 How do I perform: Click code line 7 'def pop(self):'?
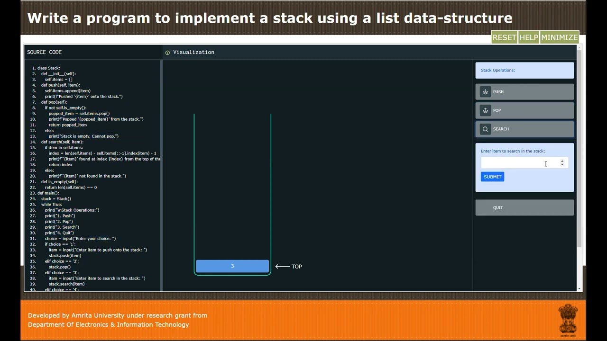(x=54, y=102)
